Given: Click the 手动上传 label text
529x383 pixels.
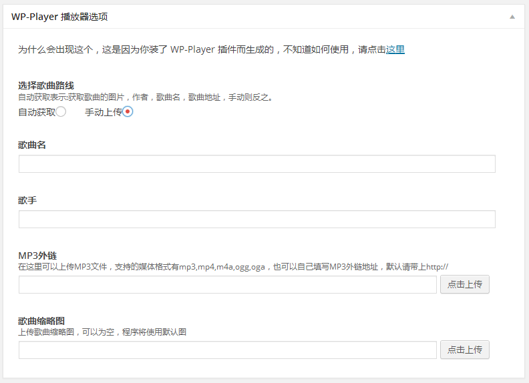Looking at the screenshot, I should pyautogui.click(x=104, y=112).
